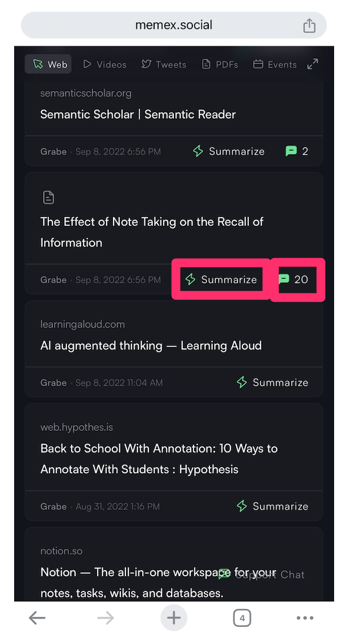Viewport: 350px width, 635px height.
Task: Go back with the browser back arrow
Action: coord(37,617)
